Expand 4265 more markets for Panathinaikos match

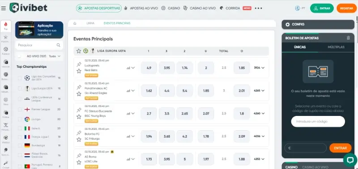pos(259,91)
